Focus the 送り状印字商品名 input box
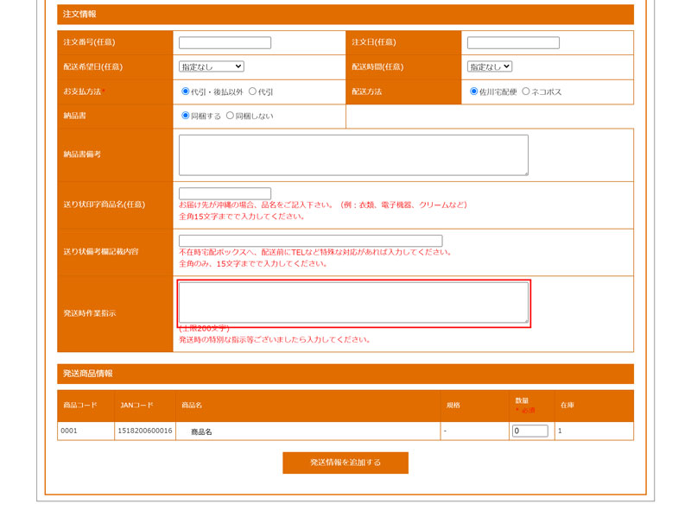691x510 pixels. click(225, 193)
